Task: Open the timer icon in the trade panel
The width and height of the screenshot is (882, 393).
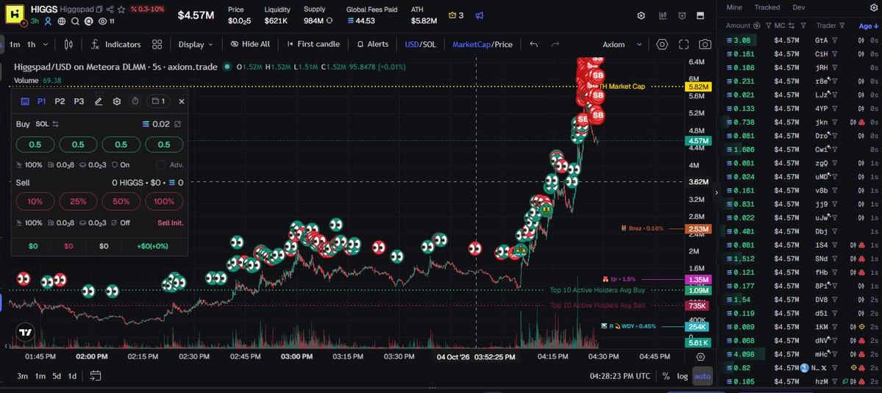Action: tap(135, 101)
